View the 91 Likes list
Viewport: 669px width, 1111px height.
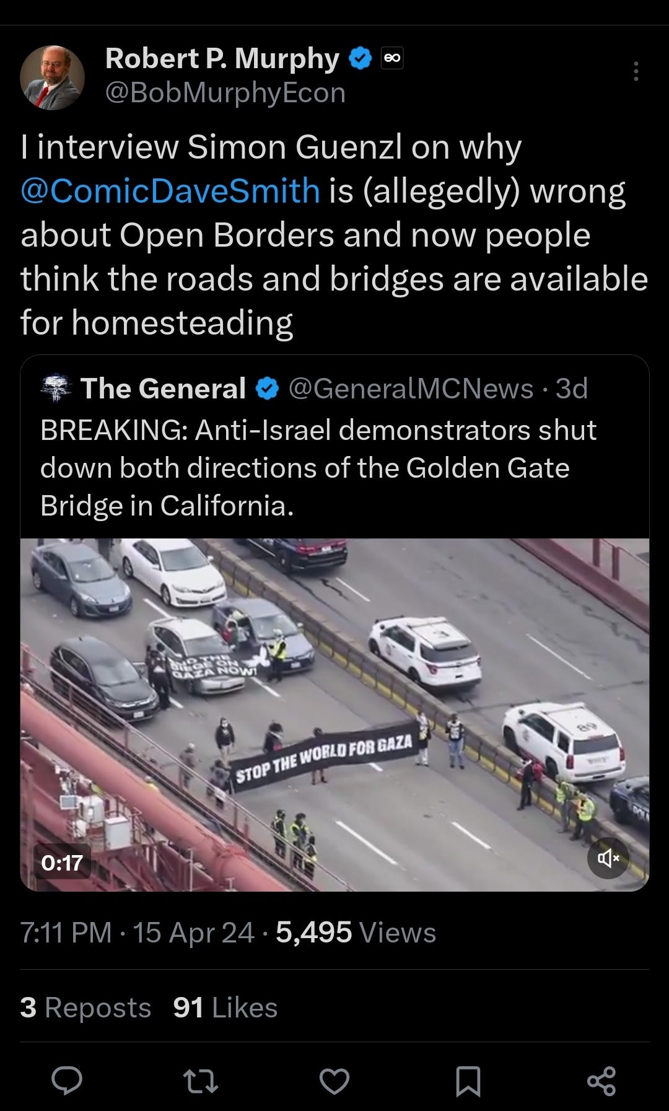click(225, 1007)
